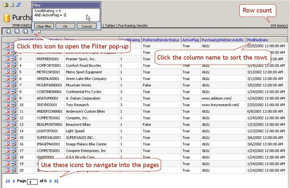Click the CONTINEN0001 account number cell

point(49,92)
